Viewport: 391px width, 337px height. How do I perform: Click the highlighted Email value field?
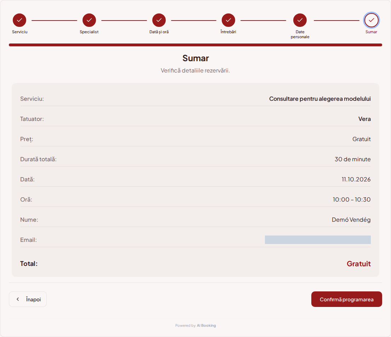click(318, 240)
